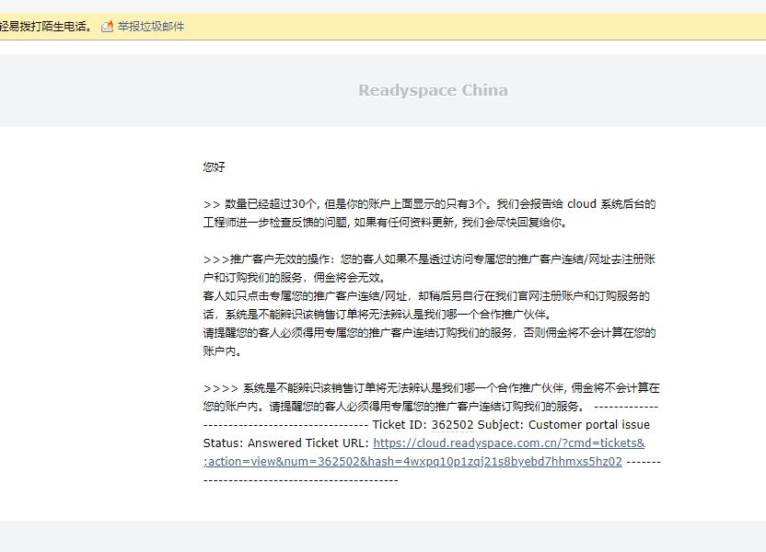Click the line starting '>> 数量已经超过30个'
Image resolution: width=766 pixels, height=552 pixels.
point(429,204)
